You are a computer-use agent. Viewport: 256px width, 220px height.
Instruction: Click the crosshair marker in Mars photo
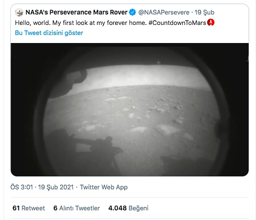click(x=158, y=62)
